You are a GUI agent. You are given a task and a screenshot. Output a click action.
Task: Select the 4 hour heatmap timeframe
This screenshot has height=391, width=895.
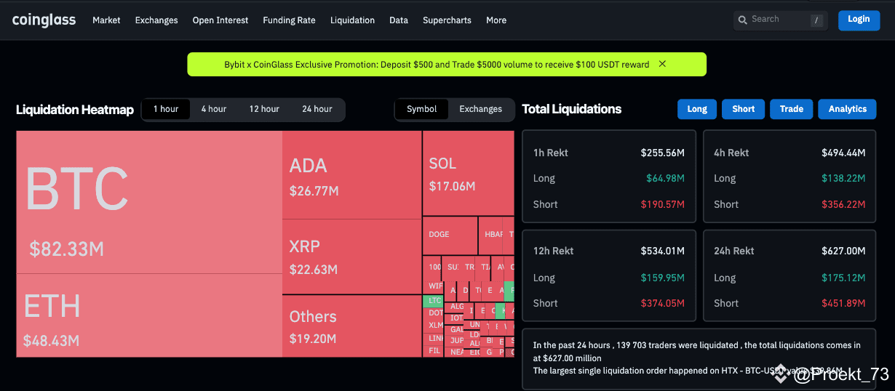click(214, 109)
